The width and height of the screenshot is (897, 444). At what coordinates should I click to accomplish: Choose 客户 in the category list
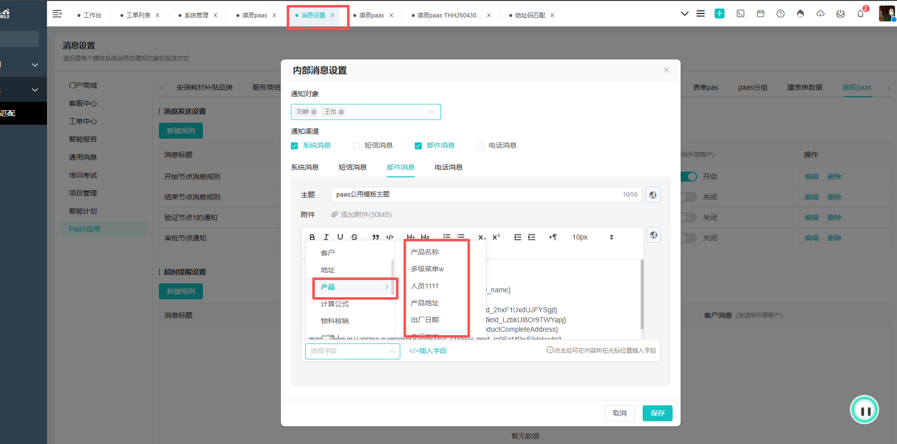coord(328,253)
